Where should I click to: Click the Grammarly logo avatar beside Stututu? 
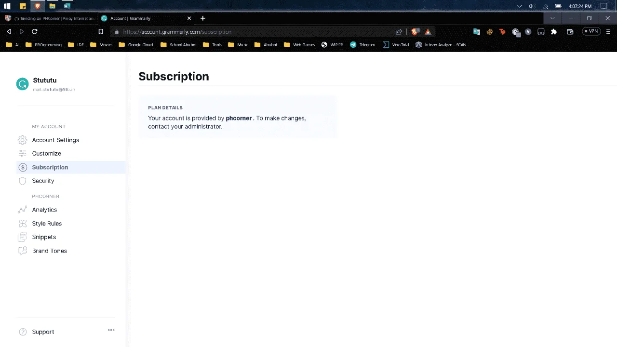(22, 84)
